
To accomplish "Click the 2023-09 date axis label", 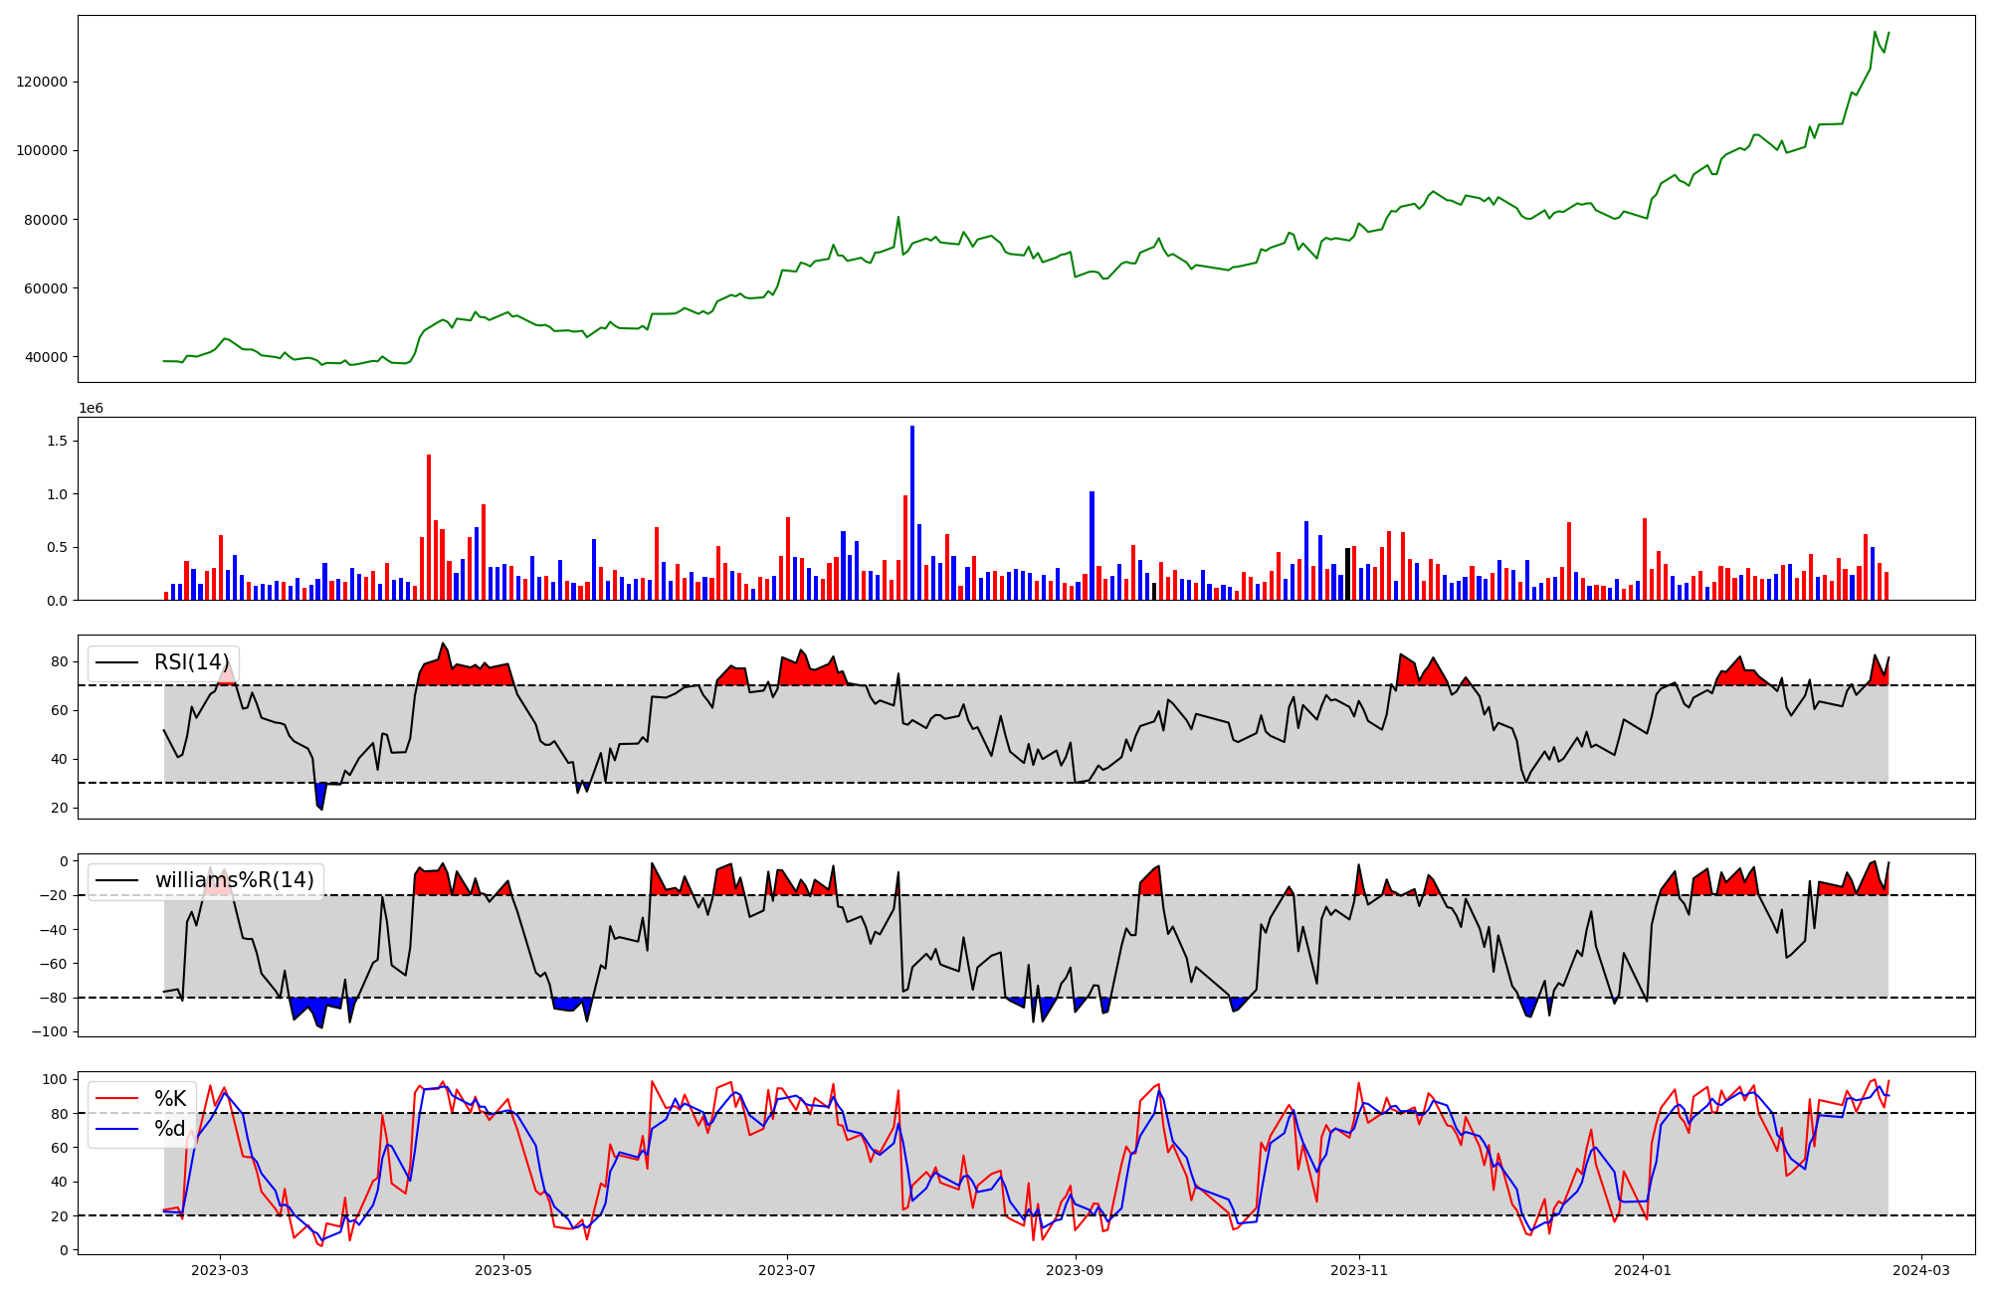I will (x=1076, y=1270).
